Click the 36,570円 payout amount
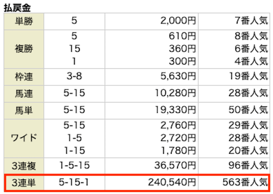The width and height of the screenshot is (273, 194). click(x=175, y=165)
